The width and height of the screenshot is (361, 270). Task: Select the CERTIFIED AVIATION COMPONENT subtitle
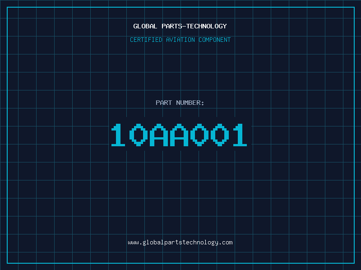pyautogui.click(x=180, y=40)
